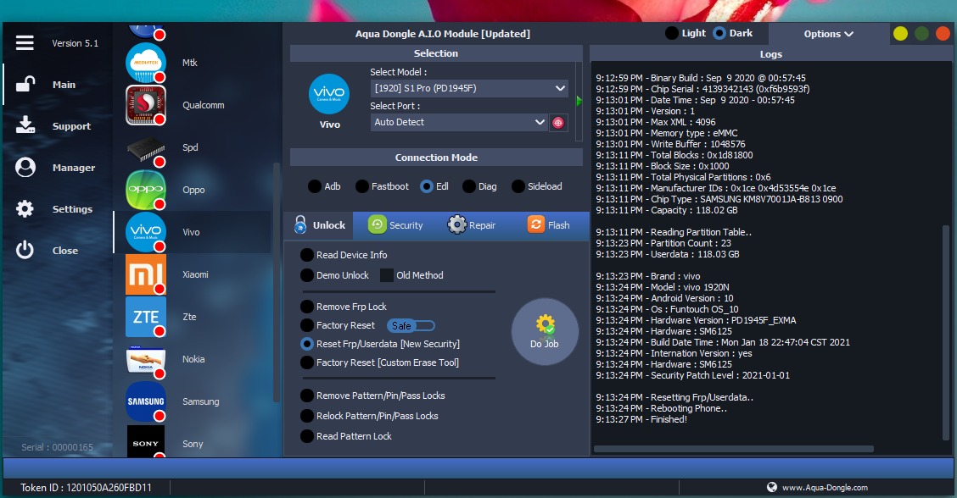Select Remove Frp Lock option
Viewport: 957px width, 498px height.
click(344, 307)
